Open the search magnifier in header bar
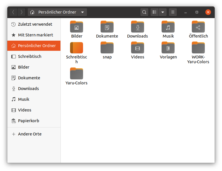The image size is (222, 171). pos(144,12)
